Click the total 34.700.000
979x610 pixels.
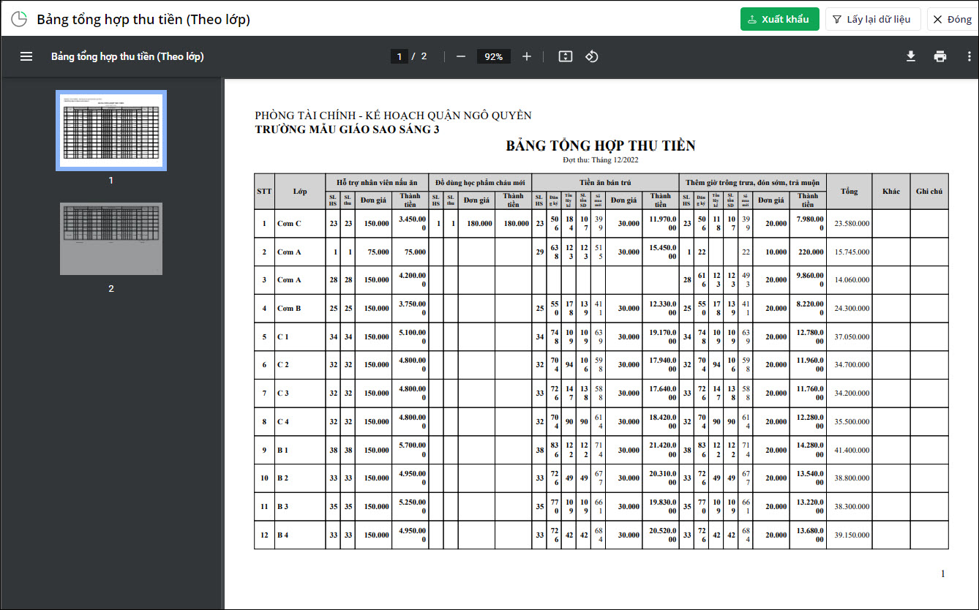(x=852, y=364)
